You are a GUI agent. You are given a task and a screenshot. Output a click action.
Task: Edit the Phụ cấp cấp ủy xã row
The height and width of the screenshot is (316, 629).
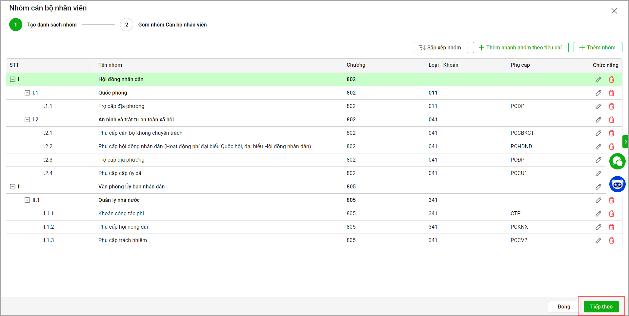click(598, 173)
